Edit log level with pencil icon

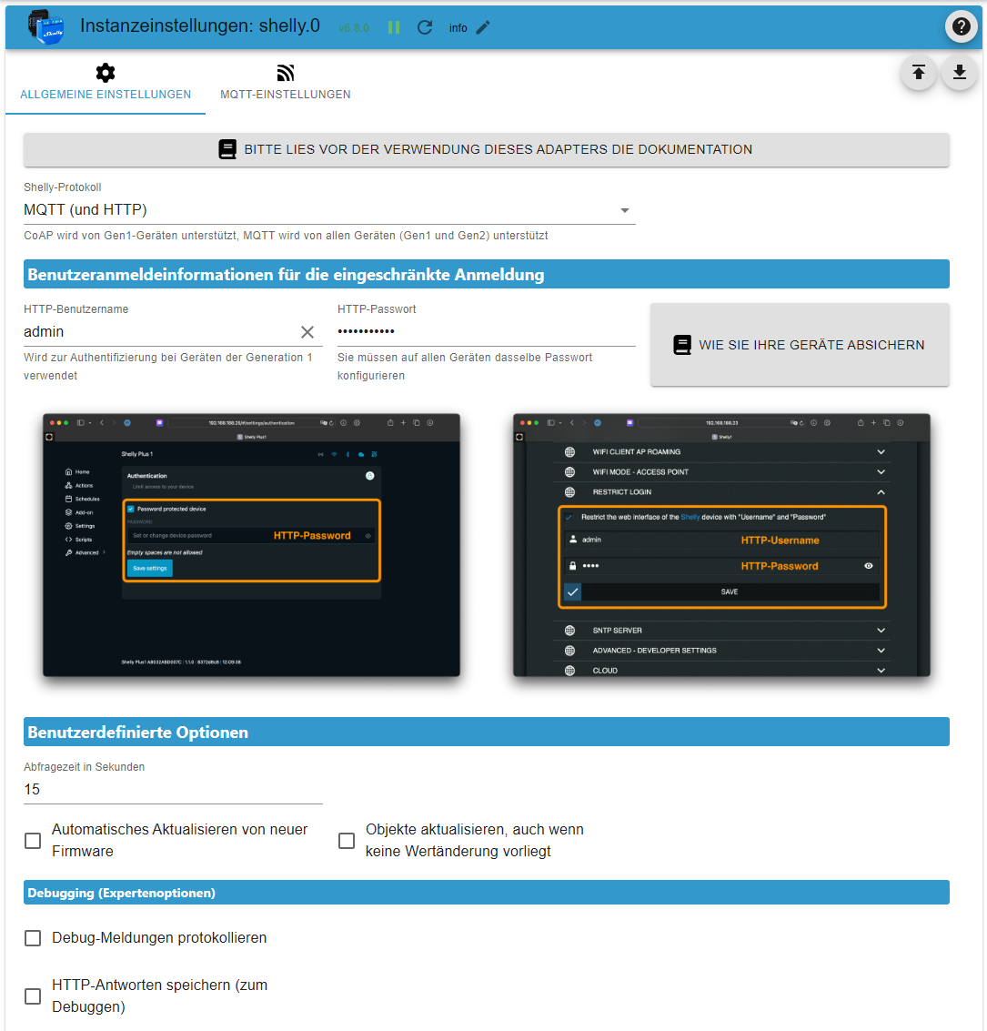click(x=483, y=27)
